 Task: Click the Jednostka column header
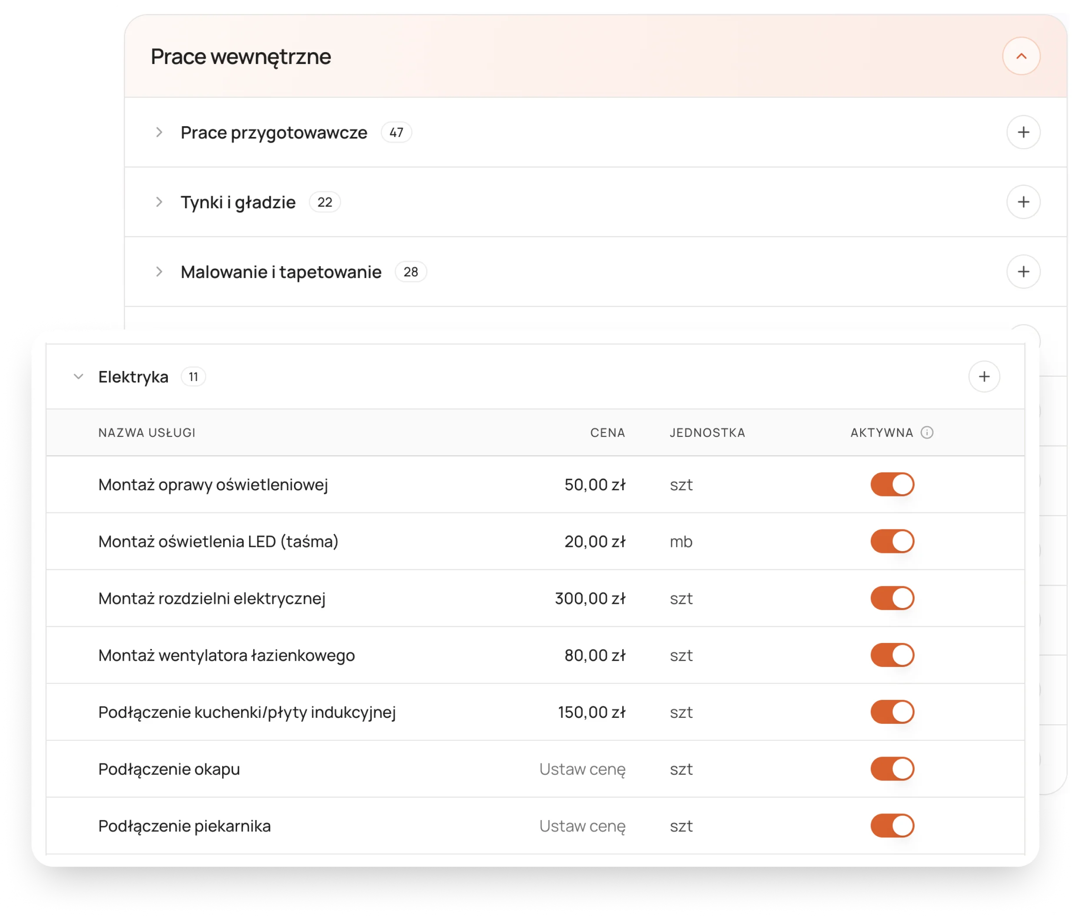coord(707,432)
